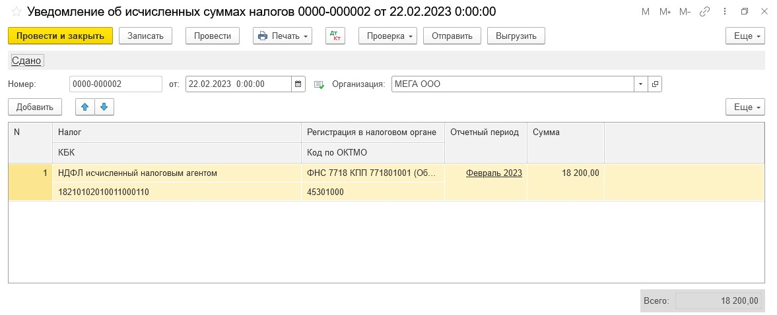Open the Организация dropdown arrow

pyautogui.click(x=641, y=84)
